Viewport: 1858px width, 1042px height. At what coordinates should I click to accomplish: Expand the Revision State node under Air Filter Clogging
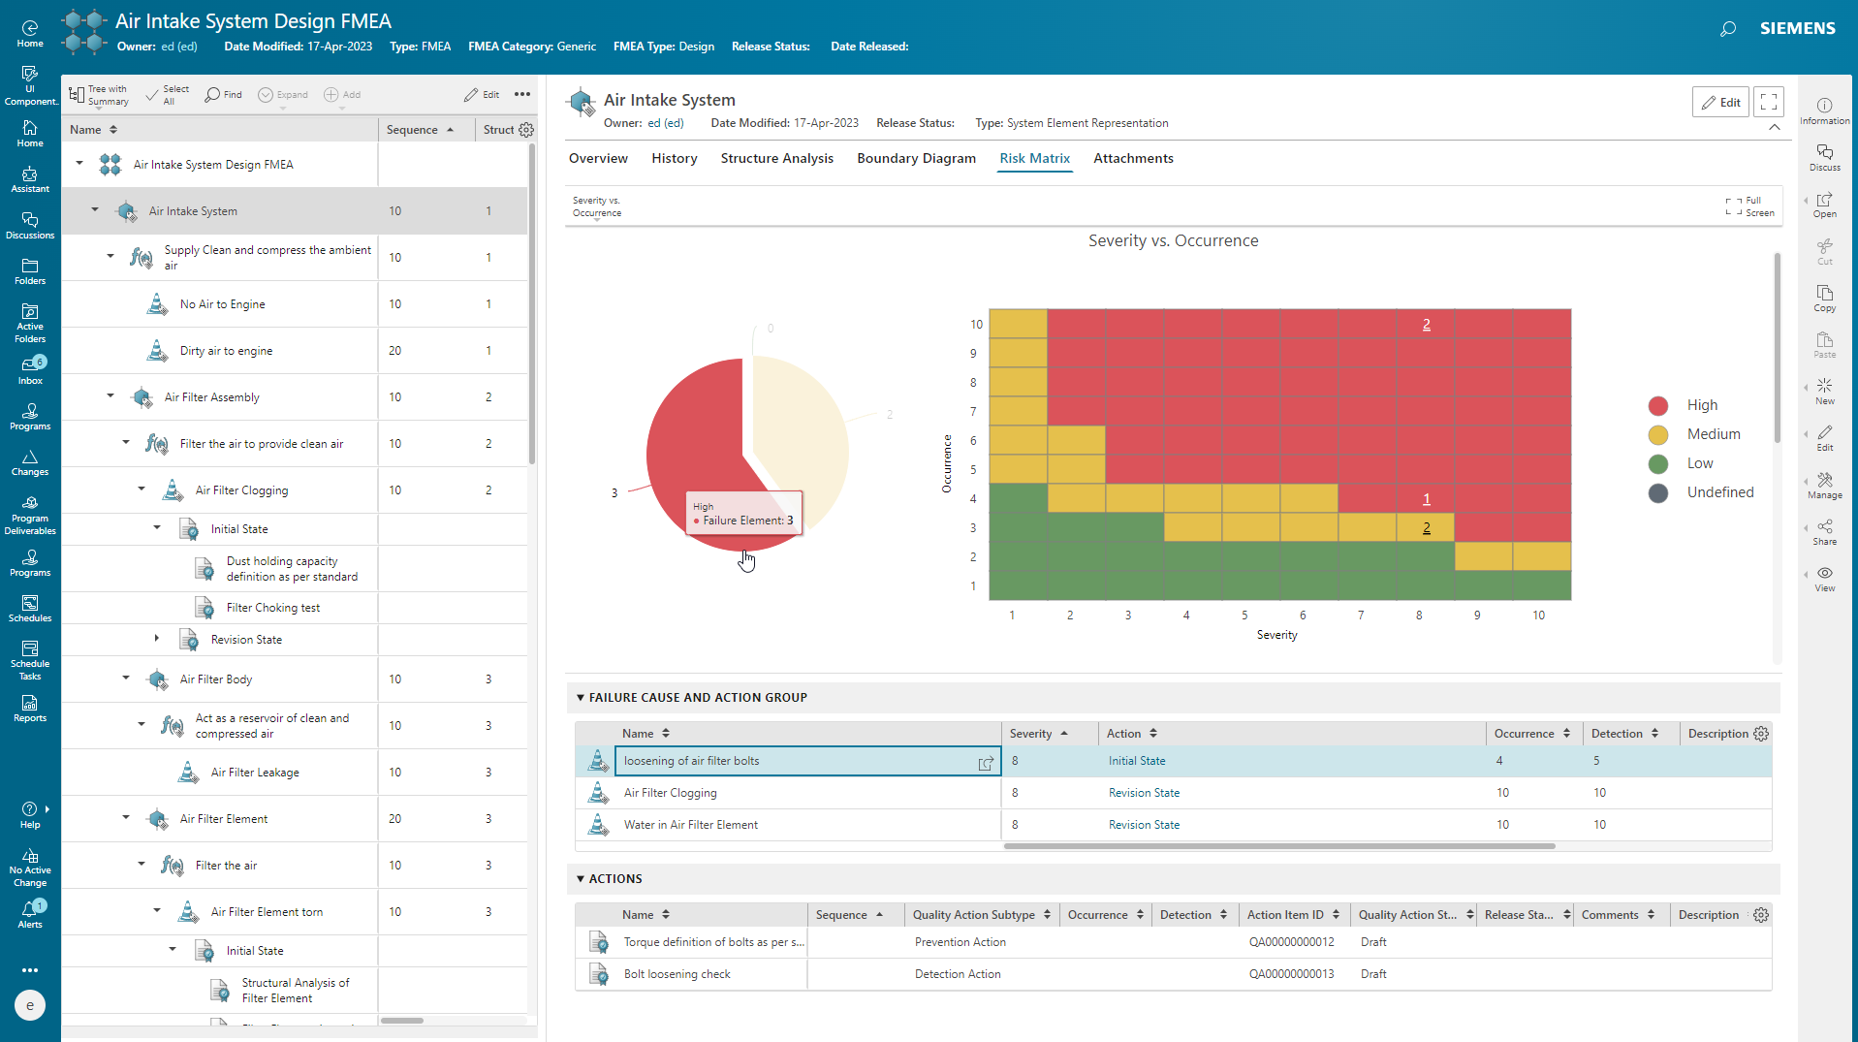pyautogui.click(x=157, y=639)
